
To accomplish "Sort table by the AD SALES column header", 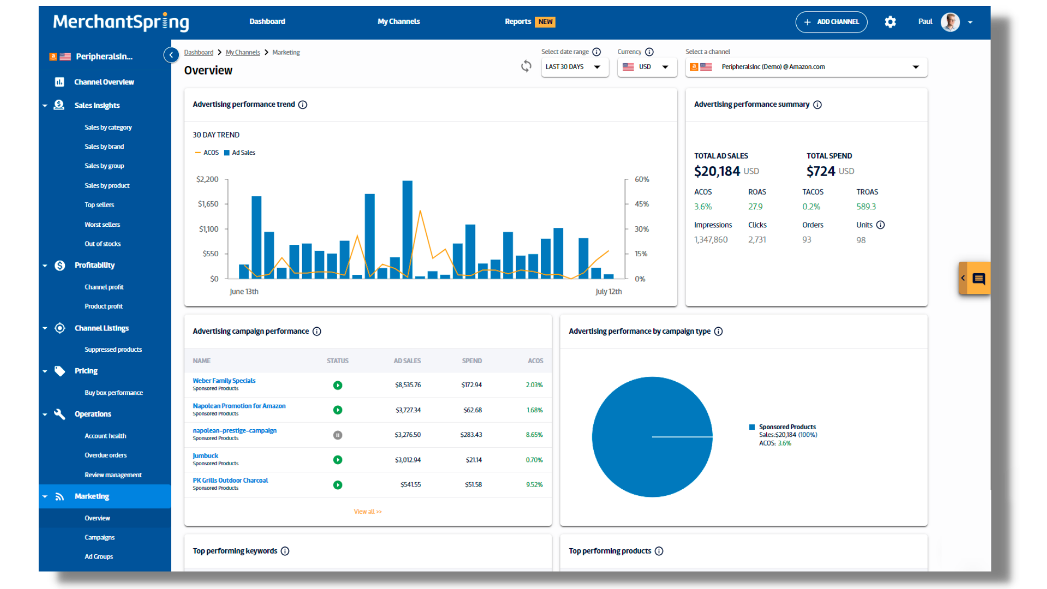I will tap(407, 361).
